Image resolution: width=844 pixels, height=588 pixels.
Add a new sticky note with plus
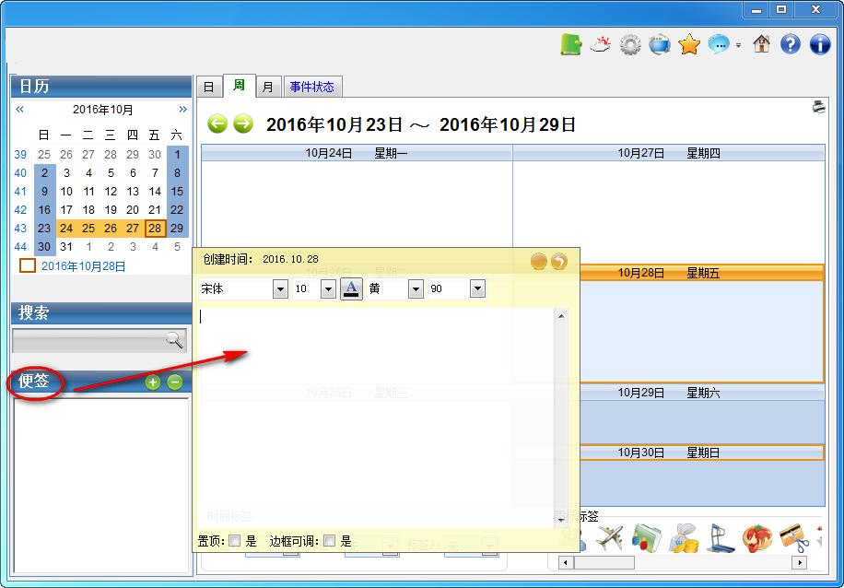tap(153, 382)
